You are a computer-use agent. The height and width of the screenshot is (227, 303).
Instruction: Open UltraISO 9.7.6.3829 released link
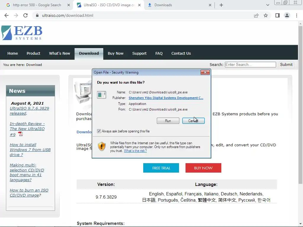pos(29,111)
